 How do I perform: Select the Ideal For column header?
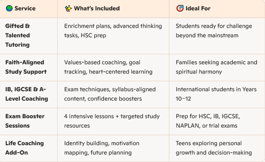tap(217, 9)
